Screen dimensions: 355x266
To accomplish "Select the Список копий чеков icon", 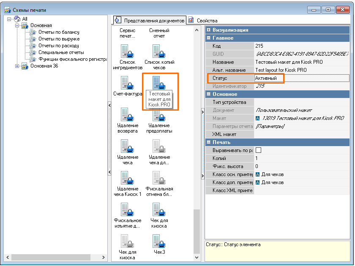I will (x=159, y=51).
